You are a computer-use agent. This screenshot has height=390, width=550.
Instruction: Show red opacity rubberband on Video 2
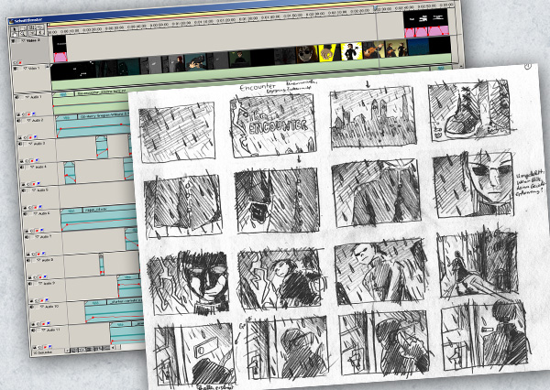(20, 63)
